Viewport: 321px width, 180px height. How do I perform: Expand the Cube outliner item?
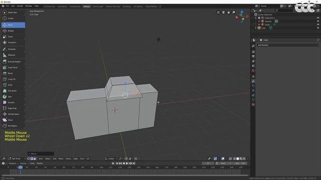click(256, 28)
